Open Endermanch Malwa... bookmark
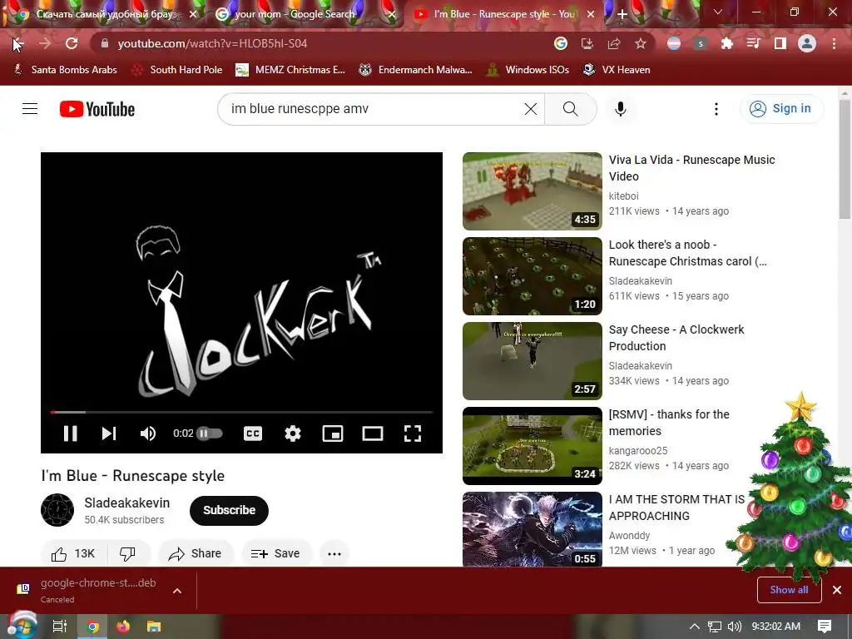 415,70
